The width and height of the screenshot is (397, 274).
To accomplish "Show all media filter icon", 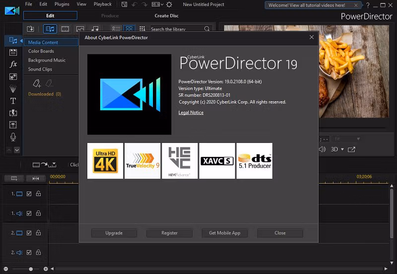I will [x=50, y=29].
